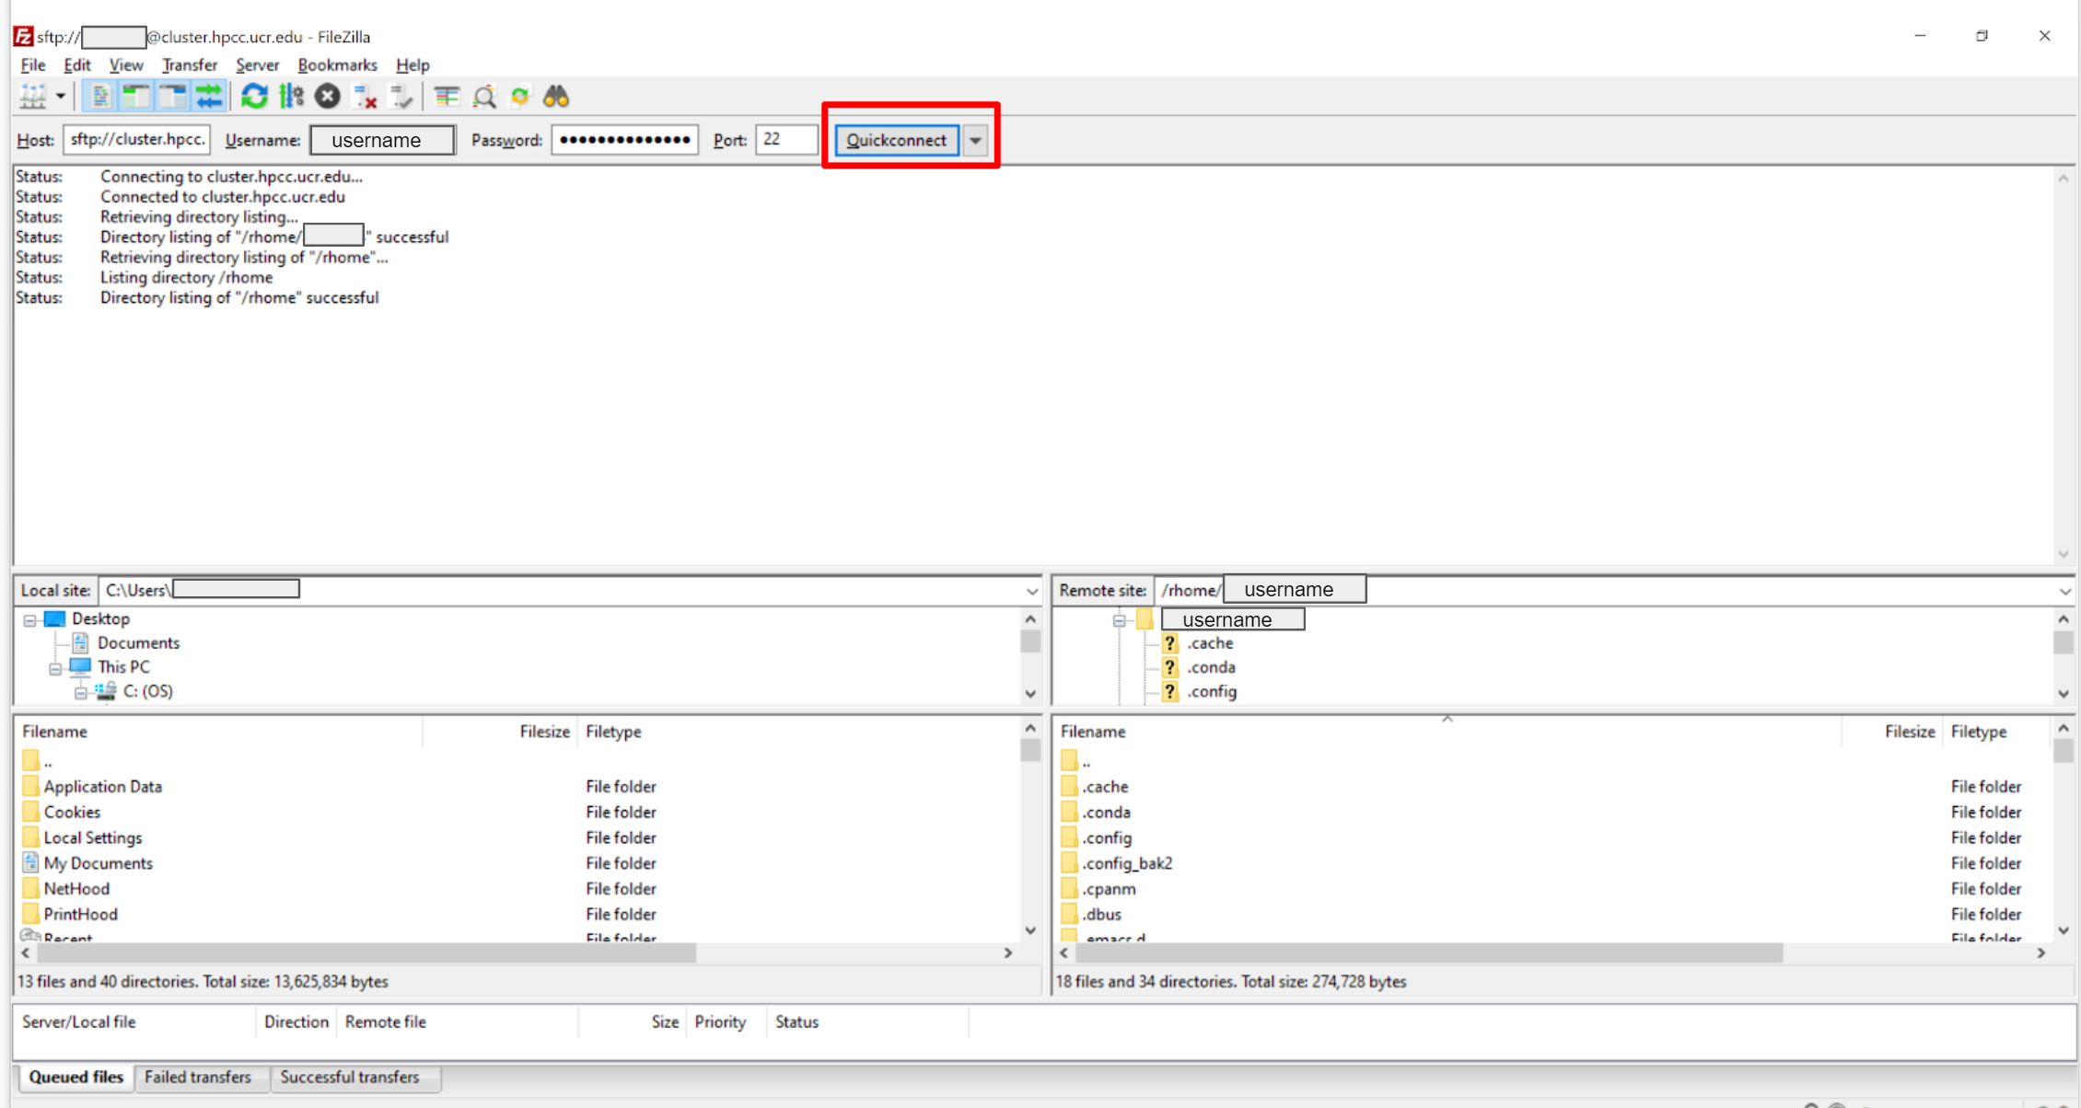Select the PrintHood local folder
The width and height of the screenshot is (2081, 1108).
pos(80,915)
